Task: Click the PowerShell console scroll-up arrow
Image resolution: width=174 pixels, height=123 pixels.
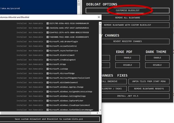Action: click(79, 1)
